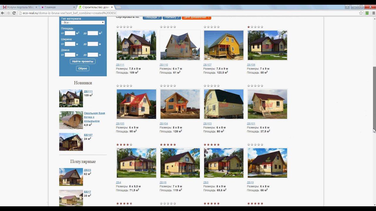Open the Тип материала dropdown
Image resolution: width=376 pixels, height=211 pixels.
click(x=83, y=23)
